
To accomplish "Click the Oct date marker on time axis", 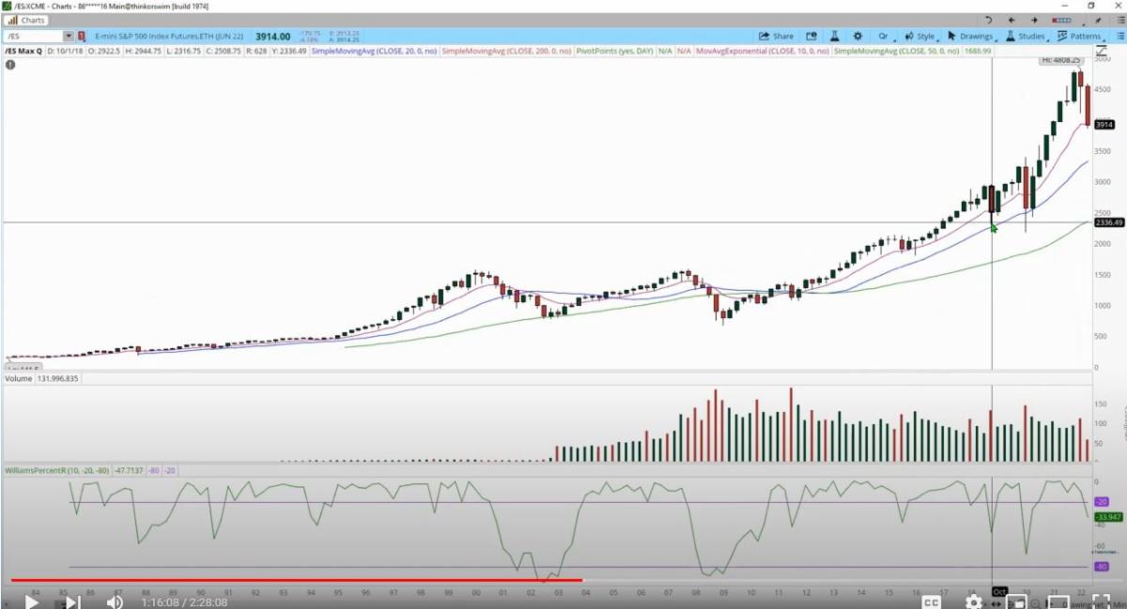I will pos(999,591).
